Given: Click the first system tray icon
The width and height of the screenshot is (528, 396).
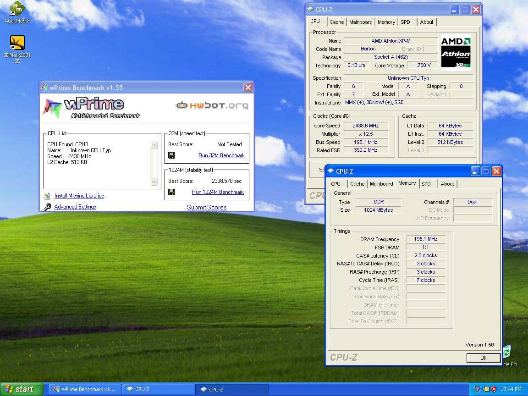Looking at the screenshot, I should (477, 389).
